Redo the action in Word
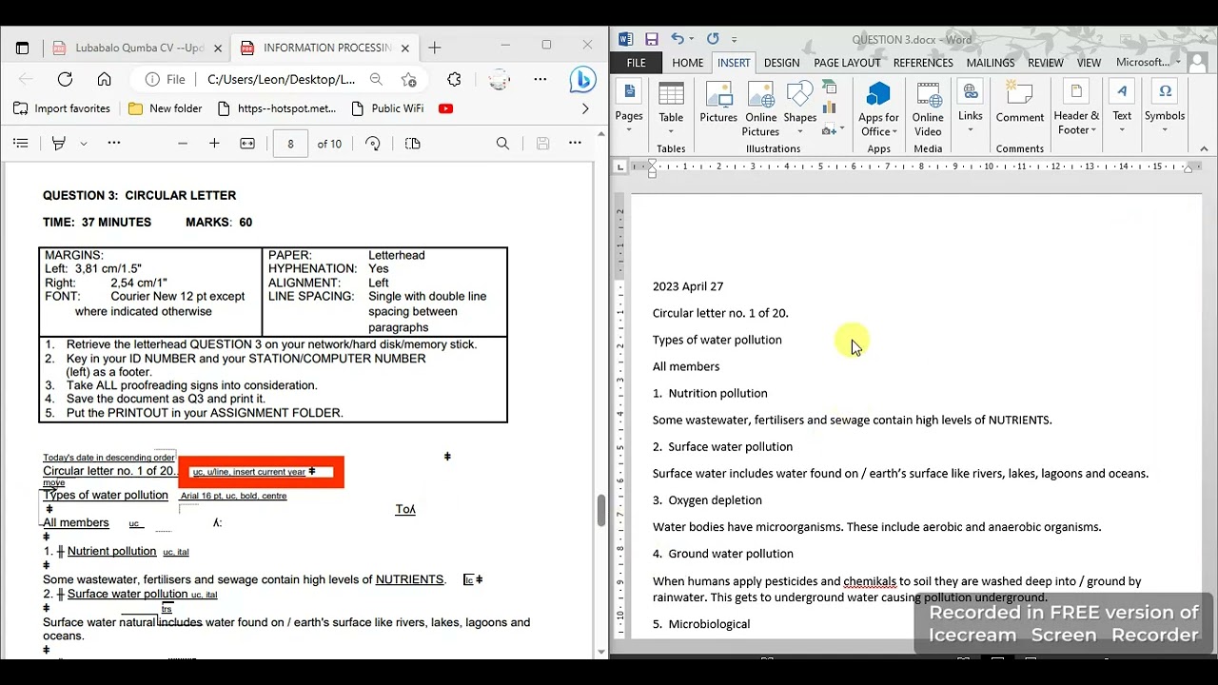This screenshot has width=1218, height=685. coord(713,39)
